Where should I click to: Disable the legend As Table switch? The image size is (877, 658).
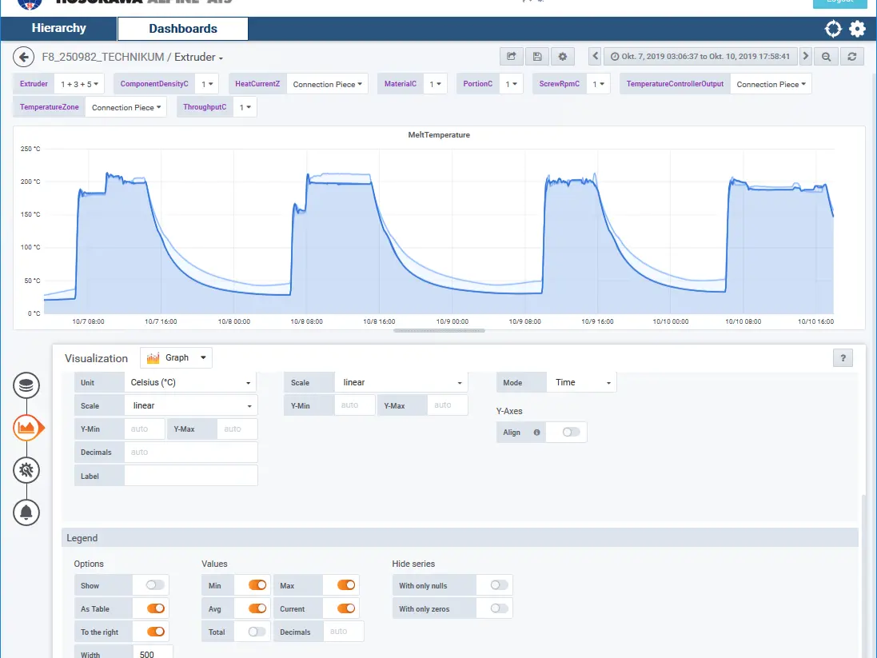(x=155, y=608)
